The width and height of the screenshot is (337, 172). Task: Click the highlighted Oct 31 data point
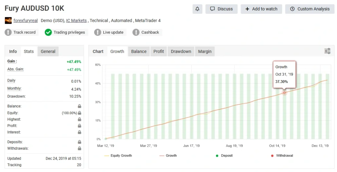(284, 93)
